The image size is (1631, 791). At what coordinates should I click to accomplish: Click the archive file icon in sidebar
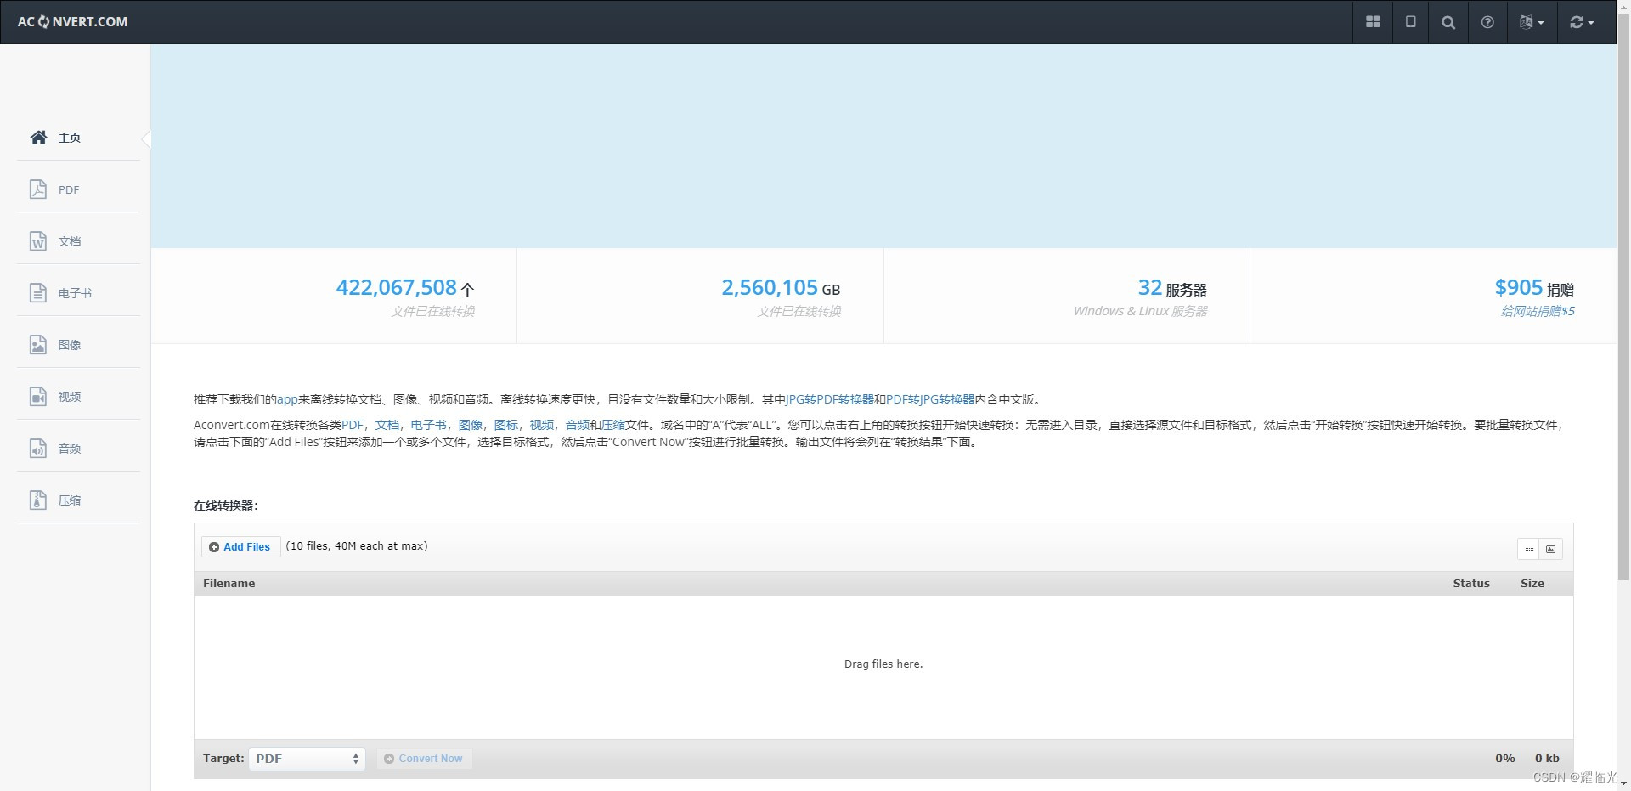pos(38,500)
